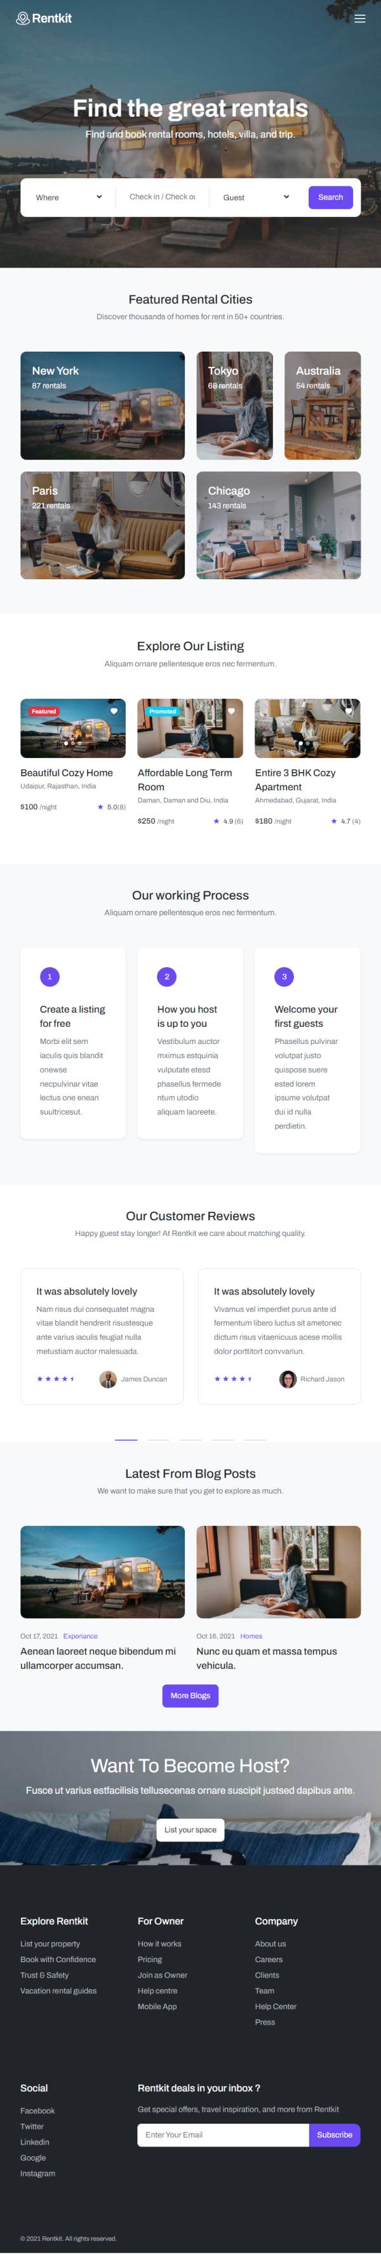Open Careers link under Company
381x2254 pixels.
pyautogui.click(x=268, y=1959)
